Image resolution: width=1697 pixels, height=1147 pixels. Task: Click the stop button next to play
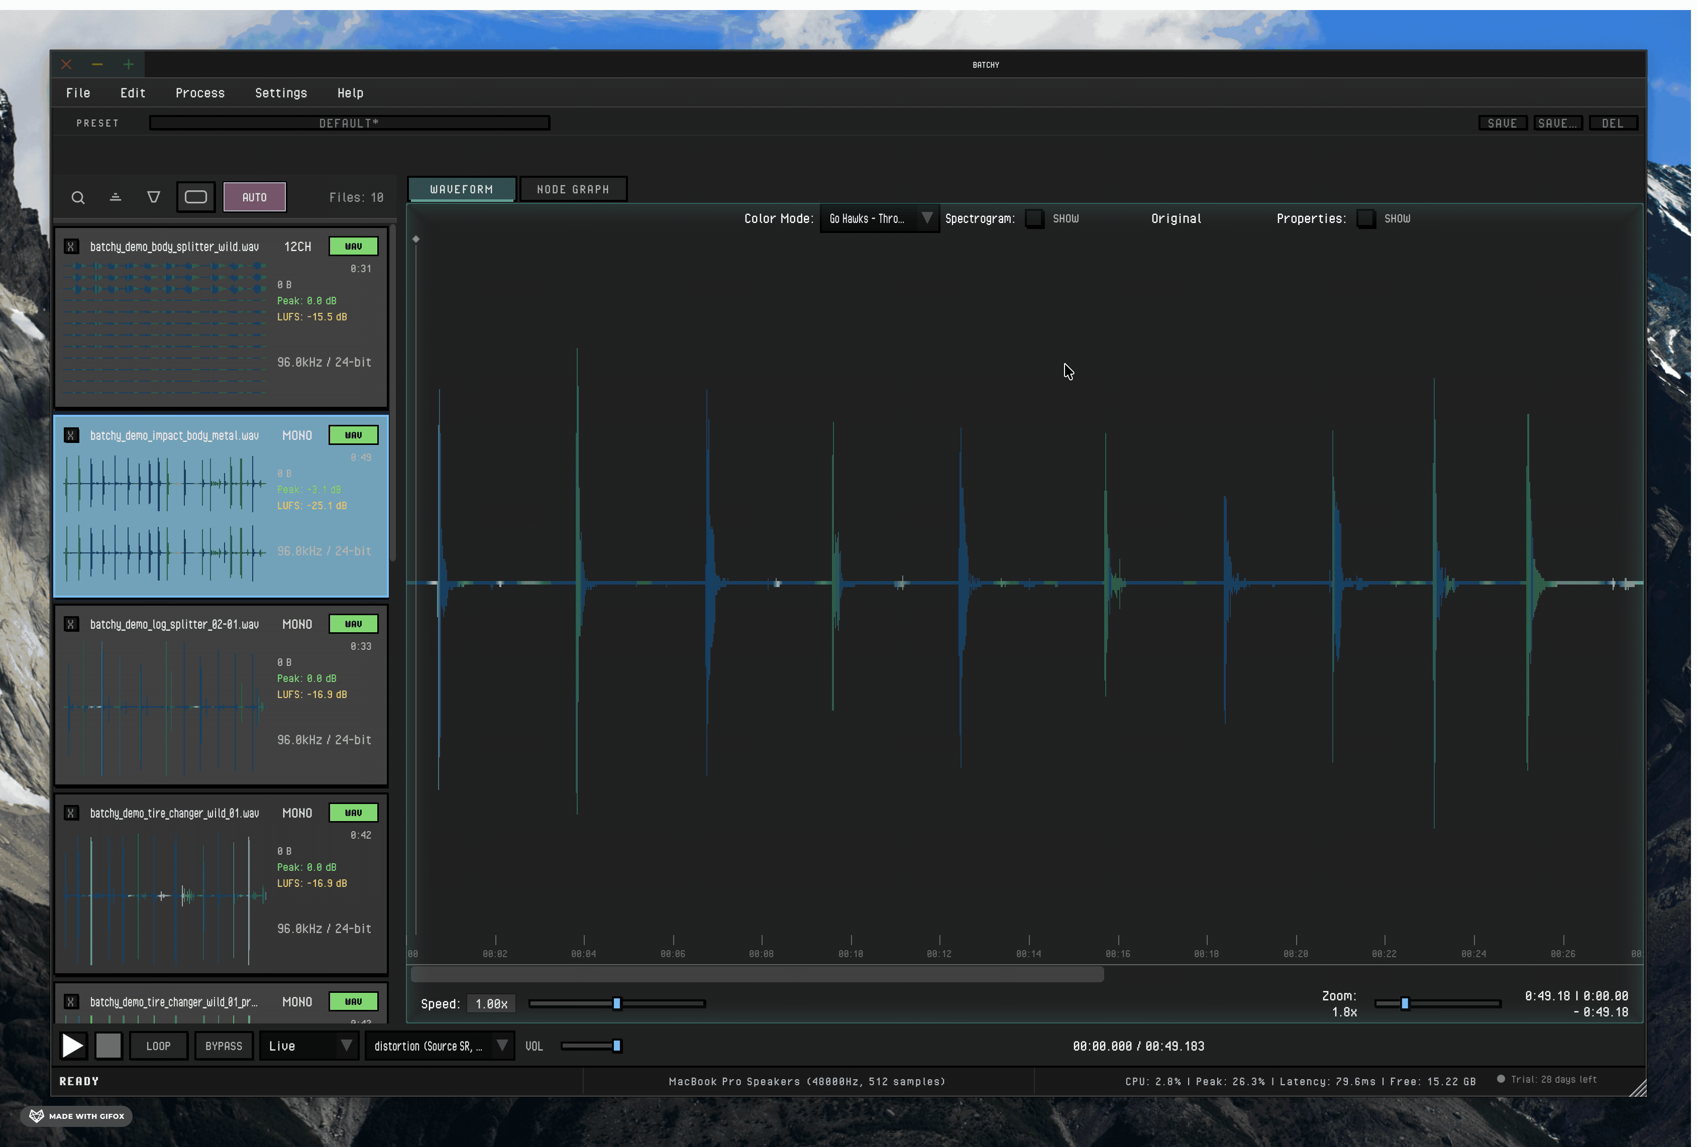[108, 1046]
